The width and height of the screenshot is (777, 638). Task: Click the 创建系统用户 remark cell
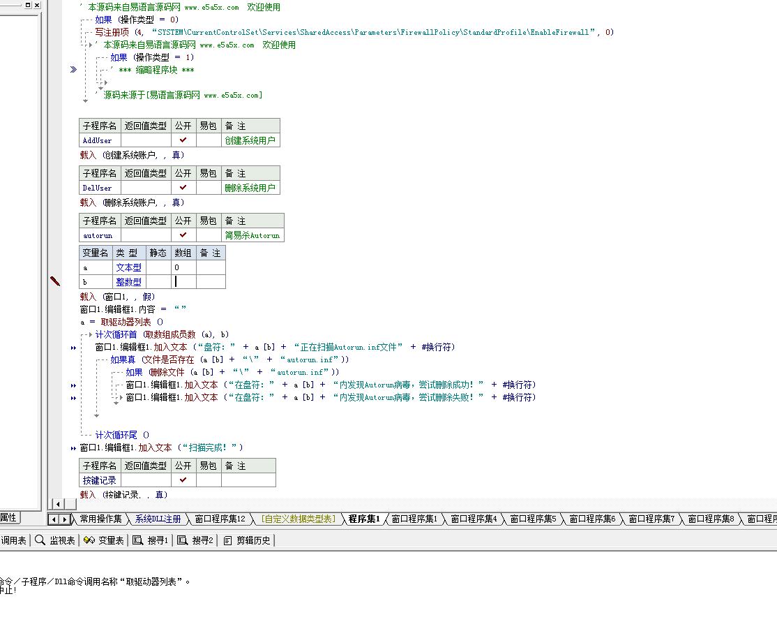250,140
